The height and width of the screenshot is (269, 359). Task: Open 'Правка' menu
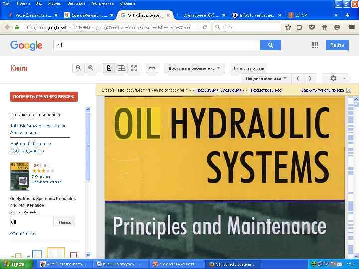[x=23, y=3]
